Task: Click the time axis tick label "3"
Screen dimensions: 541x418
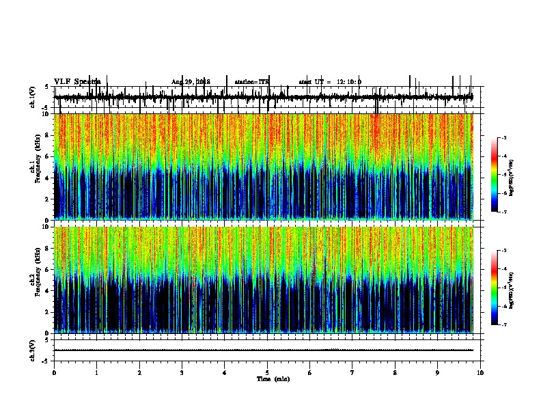Action: pyautogui.click(x=182, y=373)
